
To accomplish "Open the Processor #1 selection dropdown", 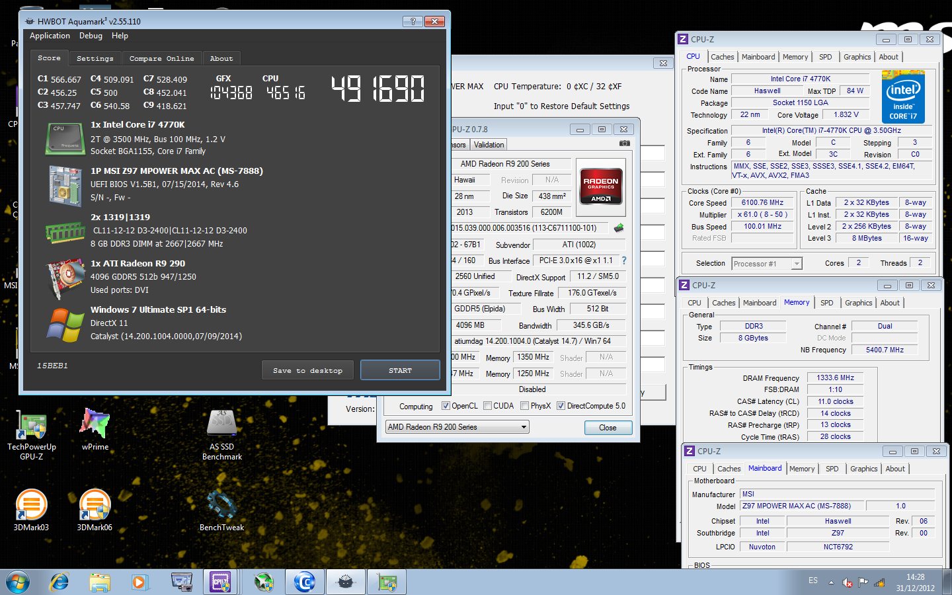I will point(767,264).
